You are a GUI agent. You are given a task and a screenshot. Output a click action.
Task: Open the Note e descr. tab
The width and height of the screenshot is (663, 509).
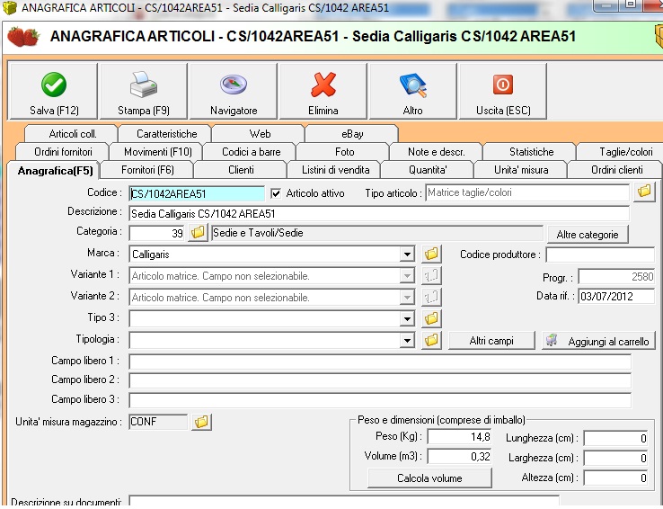coord(436,151)
